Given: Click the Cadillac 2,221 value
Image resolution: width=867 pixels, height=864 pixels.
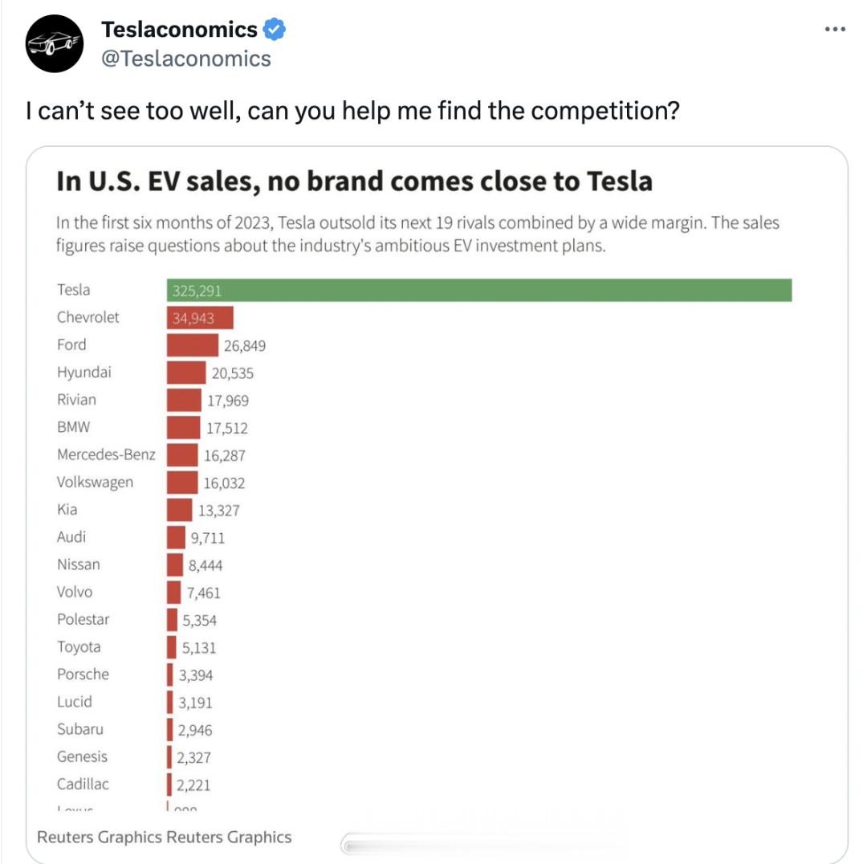Looking at the screenshot, I should coord(193,785).
